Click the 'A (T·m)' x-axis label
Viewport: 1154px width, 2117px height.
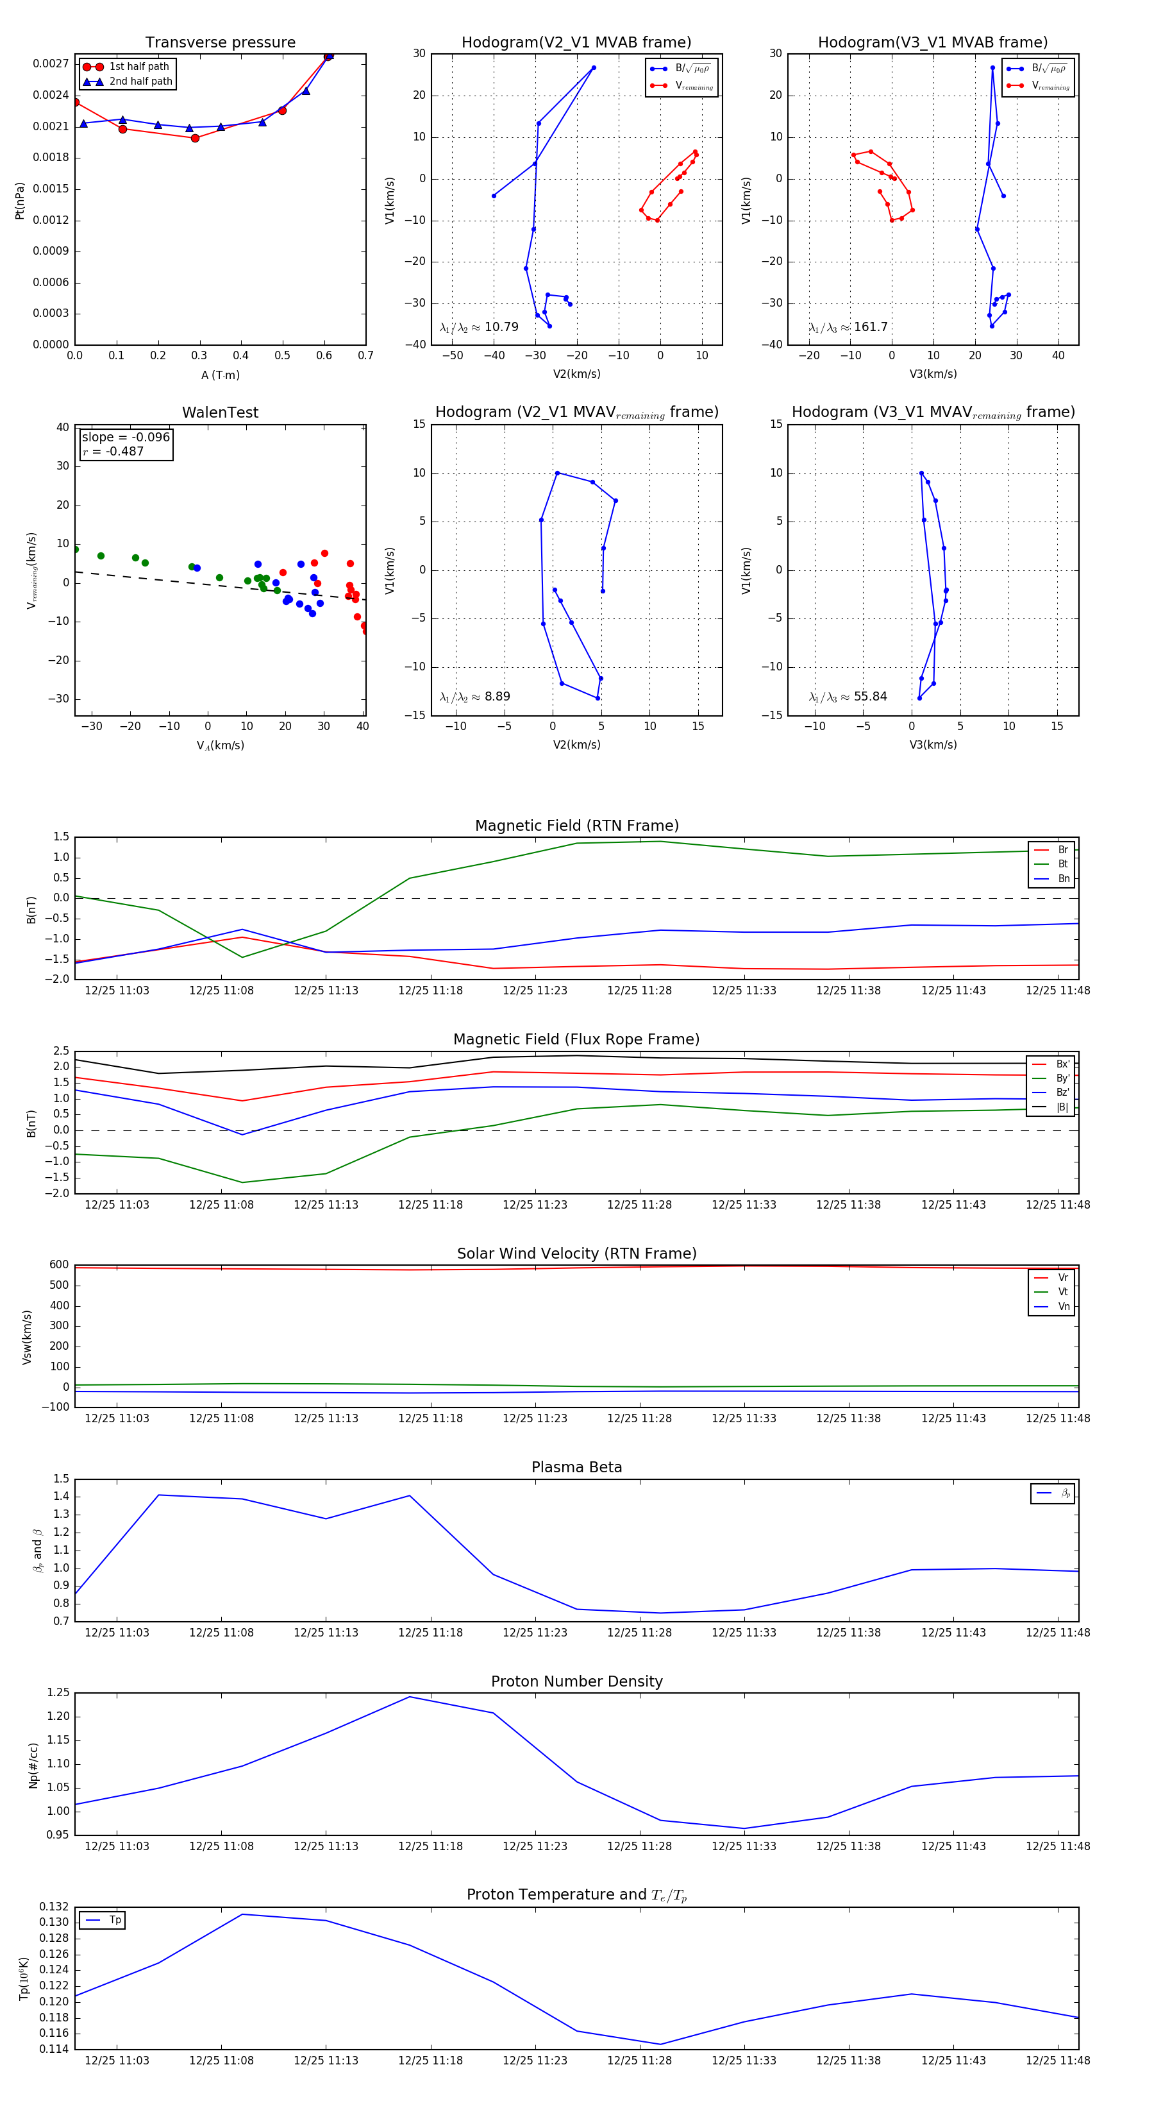[220, 375]
